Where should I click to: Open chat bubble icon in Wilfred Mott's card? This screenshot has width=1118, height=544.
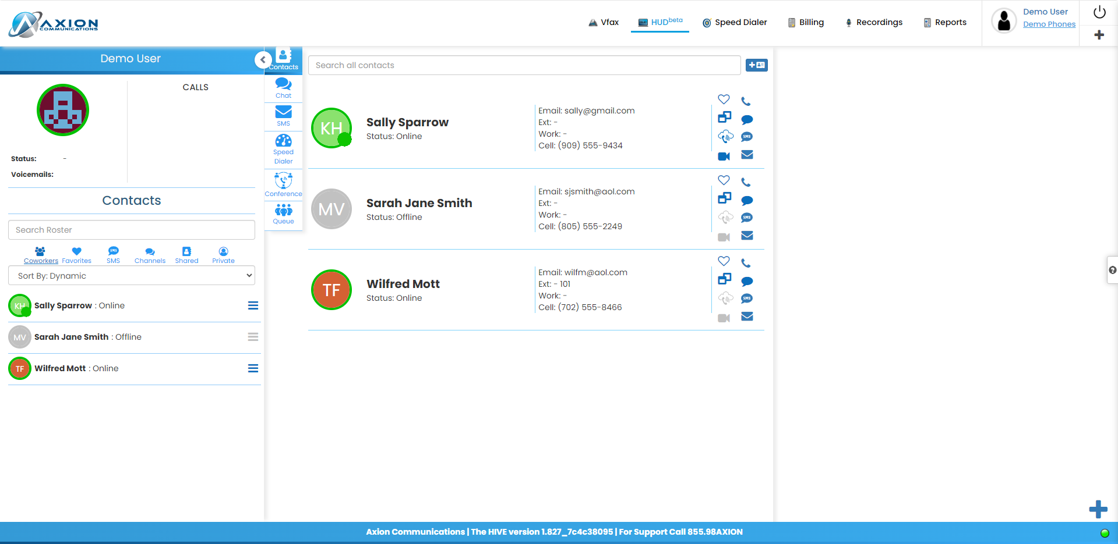(x=747, y=282)
